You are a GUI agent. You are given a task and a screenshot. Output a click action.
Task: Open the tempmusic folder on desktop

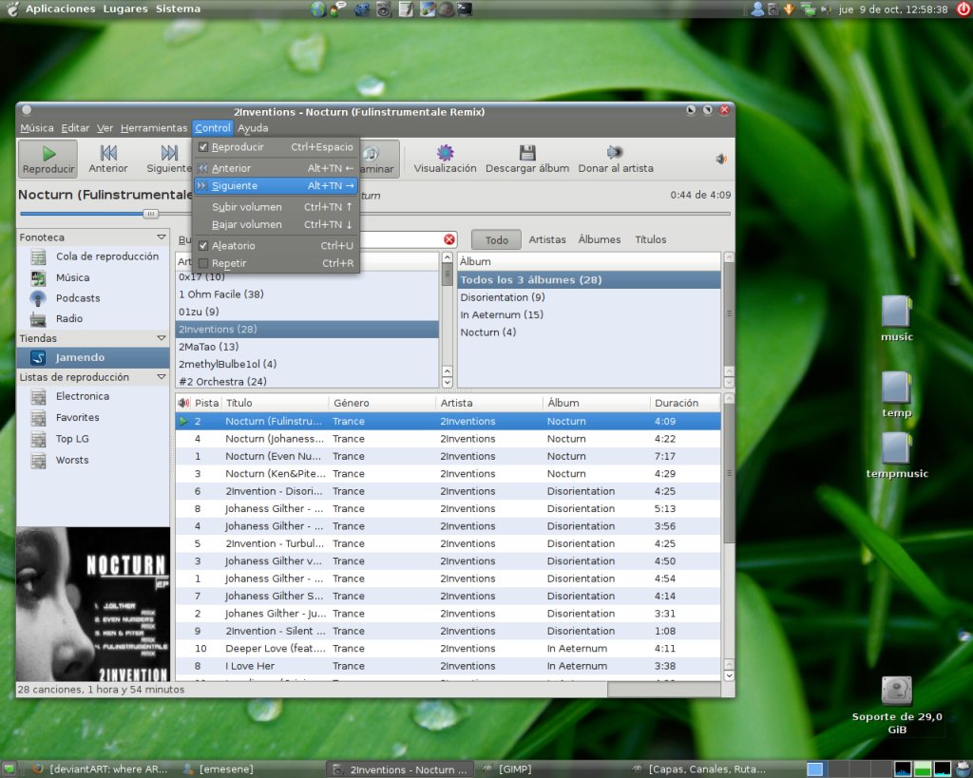[x=897, y=455]
